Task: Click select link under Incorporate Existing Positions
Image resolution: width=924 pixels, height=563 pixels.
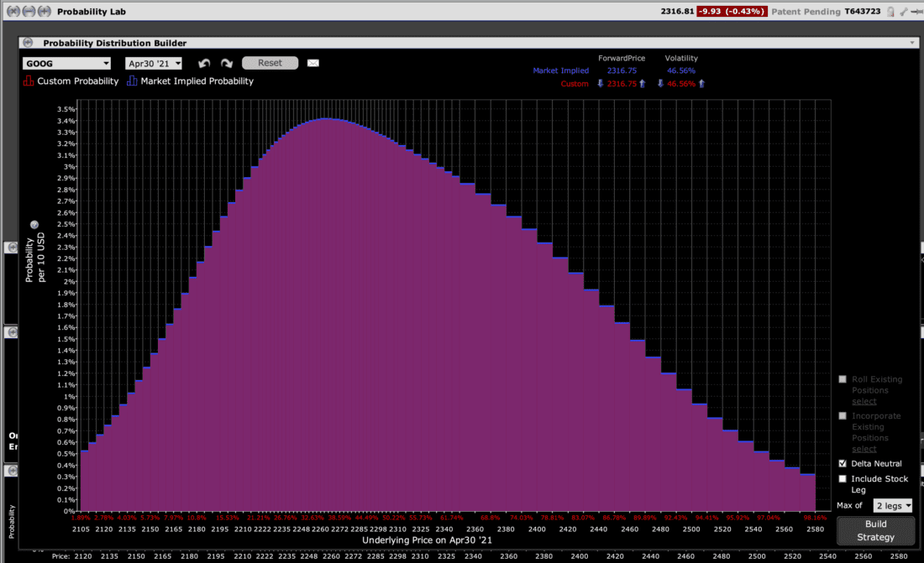Action: tap(864, 449)
